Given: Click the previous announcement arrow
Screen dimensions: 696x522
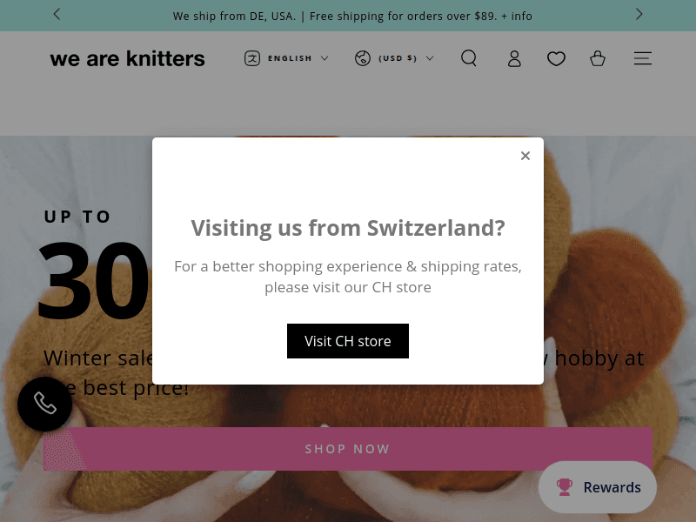Looking at the screenshot, I should pyautogui.click(x=57, y=15).
